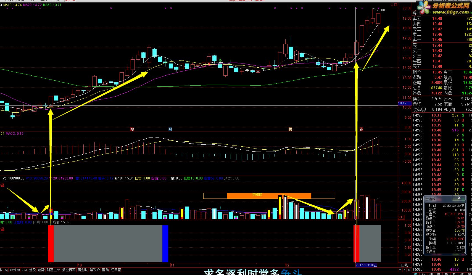Click the 开盘价 15.32 row in the popup
The image size is (472, 275).
point(445,214)
